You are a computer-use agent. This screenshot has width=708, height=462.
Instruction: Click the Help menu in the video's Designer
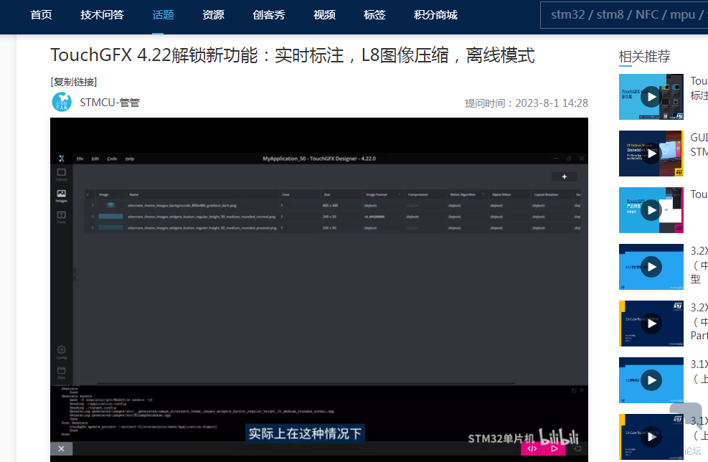130,159
